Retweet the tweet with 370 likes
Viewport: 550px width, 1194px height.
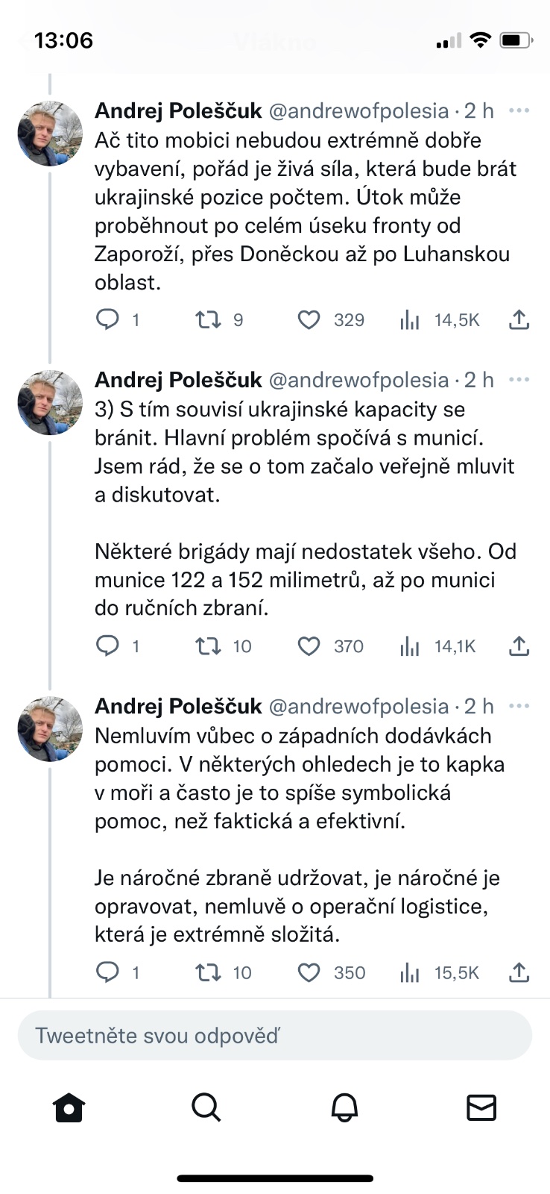pos(208,646)
